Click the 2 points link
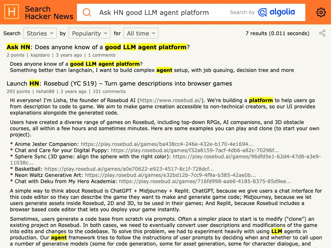 coord(15,55)
